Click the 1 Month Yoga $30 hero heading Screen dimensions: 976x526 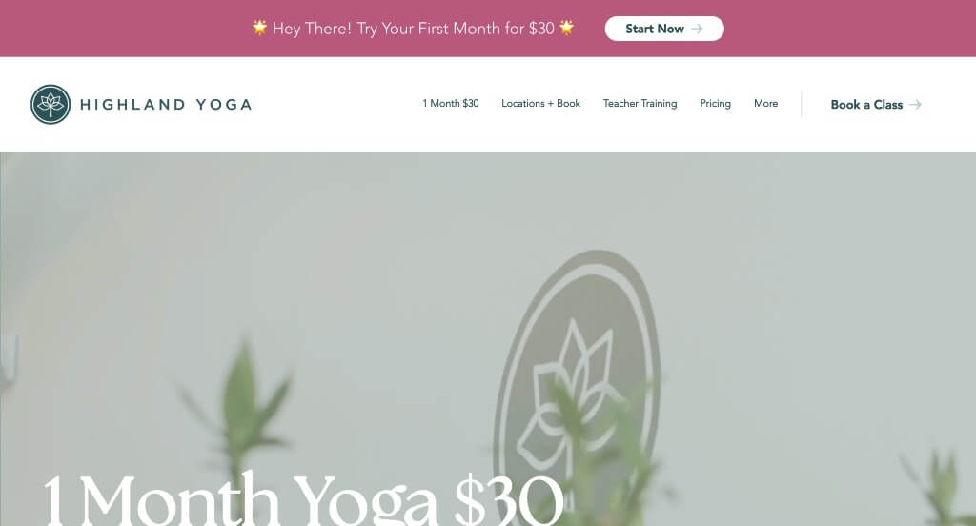(303, 501)
